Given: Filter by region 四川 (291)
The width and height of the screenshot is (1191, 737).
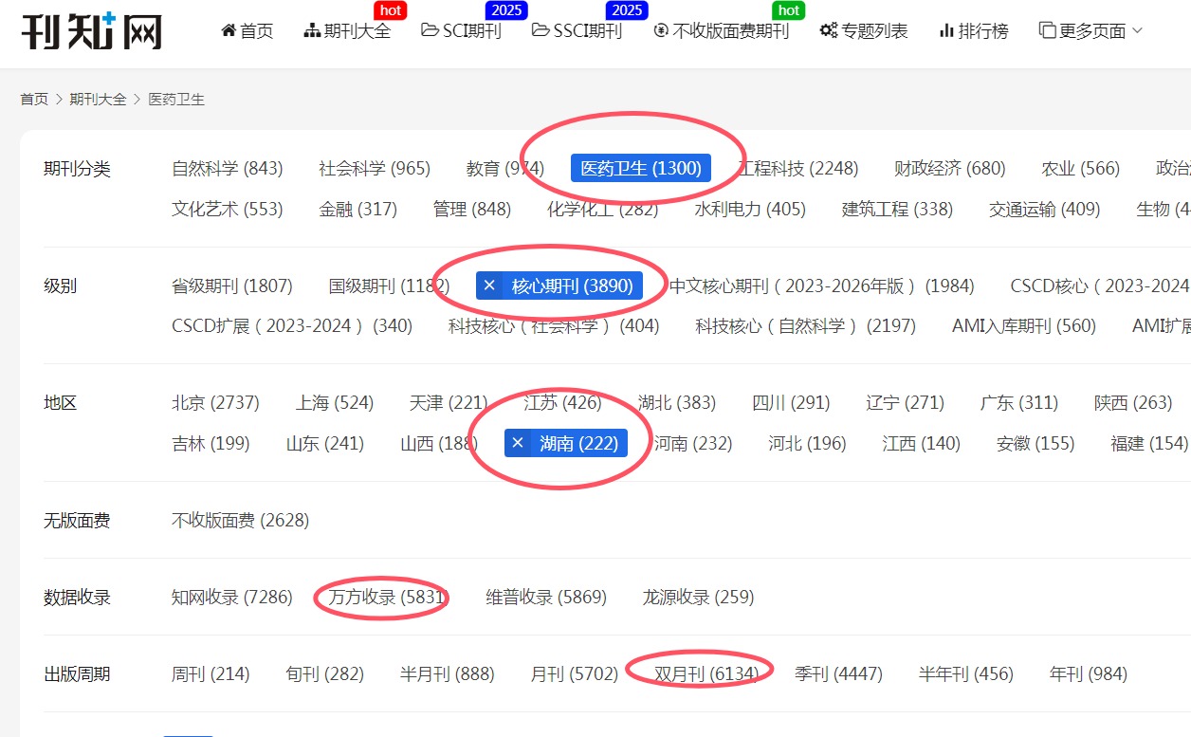Looking at the screenshot, I should coord(791,402).
